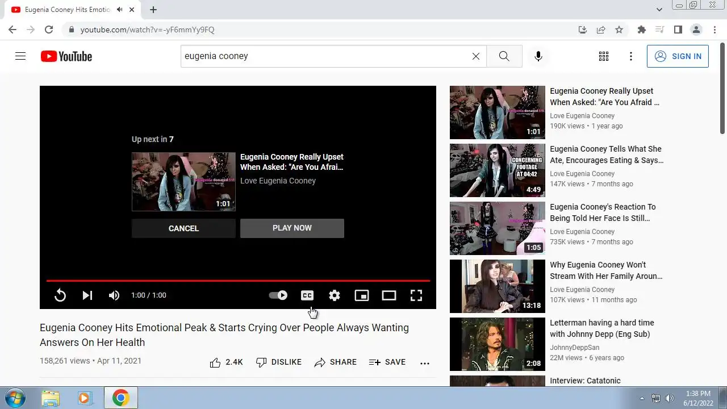Mute the video player volume
The height and width of the screenshot is (409, 727).
click(114, 295)
